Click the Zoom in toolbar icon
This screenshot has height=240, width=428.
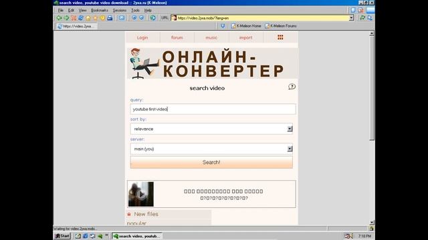[x=134, y=18]
